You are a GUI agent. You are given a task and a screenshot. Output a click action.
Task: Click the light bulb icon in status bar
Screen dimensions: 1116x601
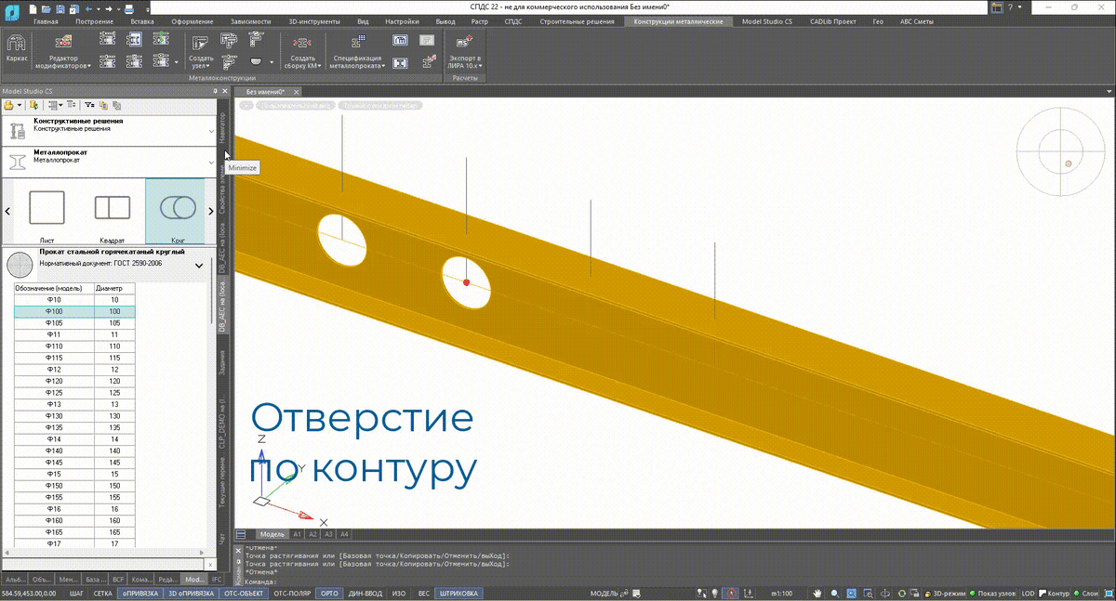[714, 593]
